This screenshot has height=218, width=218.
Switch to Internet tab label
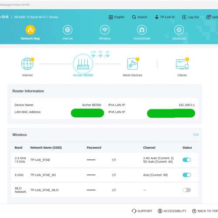pos(68,38)
